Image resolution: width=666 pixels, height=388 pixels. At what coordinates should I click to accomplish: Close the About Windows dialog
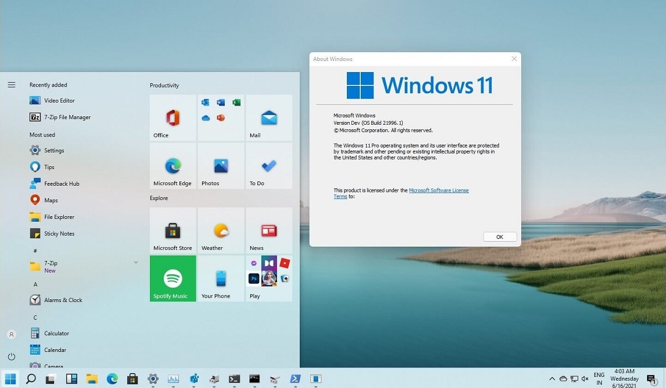click(514, 59)
